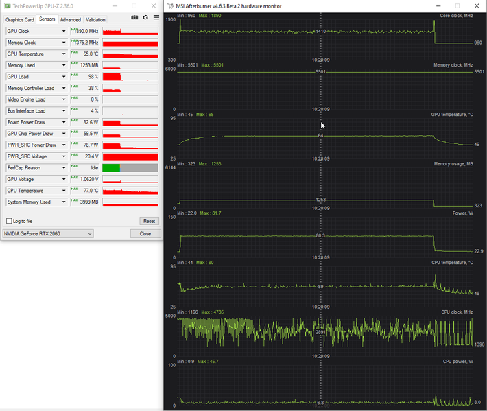Screen dimensions: 487x411
Task: Click the Close button in GPU-Z
Action: pyautogui.click(x=145, y=233)
